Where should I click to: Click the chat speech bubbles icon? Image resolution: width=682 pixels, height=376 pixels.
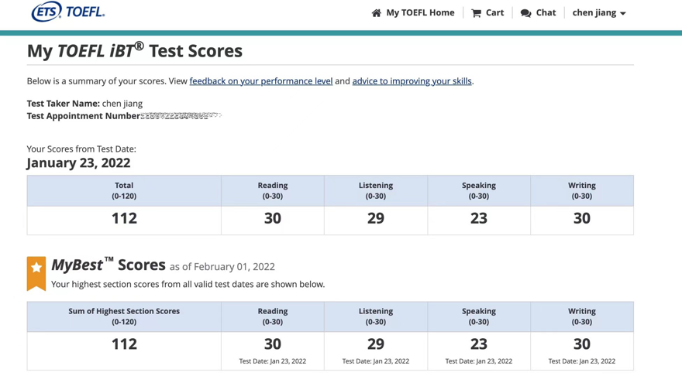[525, 13]
